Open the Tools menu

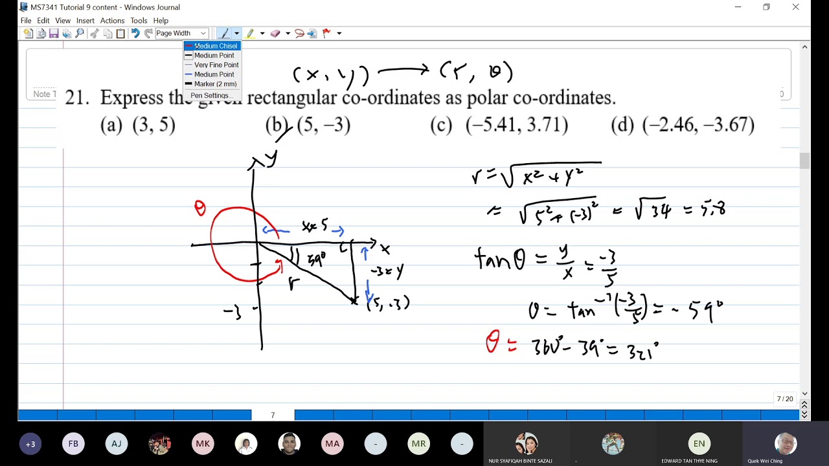pyautogui.click(x=139, y=21)
